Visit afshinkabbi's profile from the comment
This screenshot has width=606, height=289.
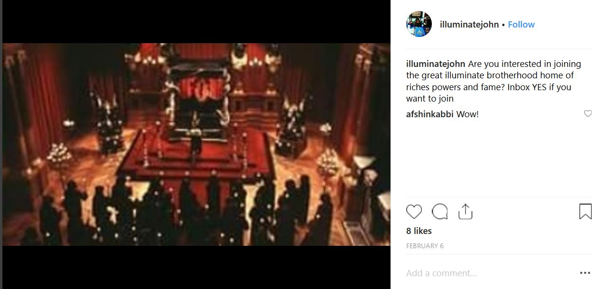(430, 114)
